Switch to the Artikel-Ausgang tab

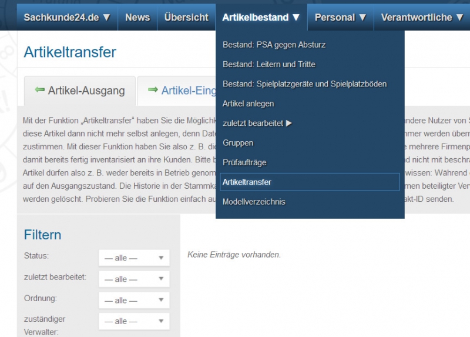click(x=80, y=91)
